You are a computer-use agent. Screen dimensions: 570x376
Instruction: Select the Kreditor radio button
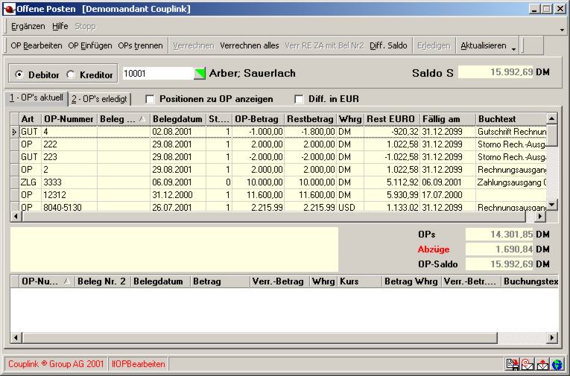pyautogui.click(x=72, y=74)
